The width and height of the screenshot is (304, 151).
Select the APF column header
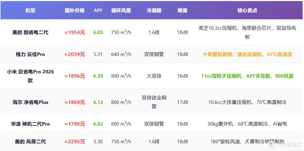tap(98, 10)
